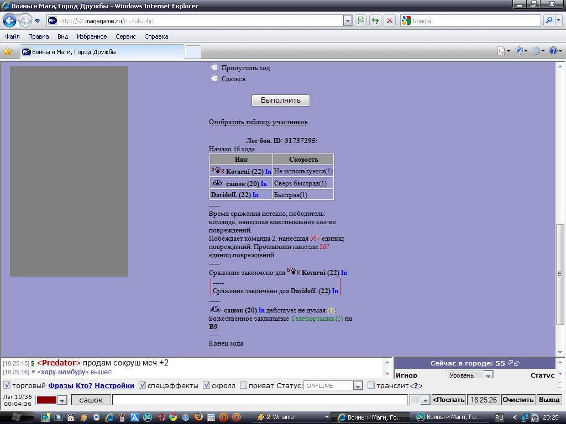The height and width of the screenshot is (424, 566).
Task: Expand the 'Уровень' sort dropdown
Action: coord(488,375)
